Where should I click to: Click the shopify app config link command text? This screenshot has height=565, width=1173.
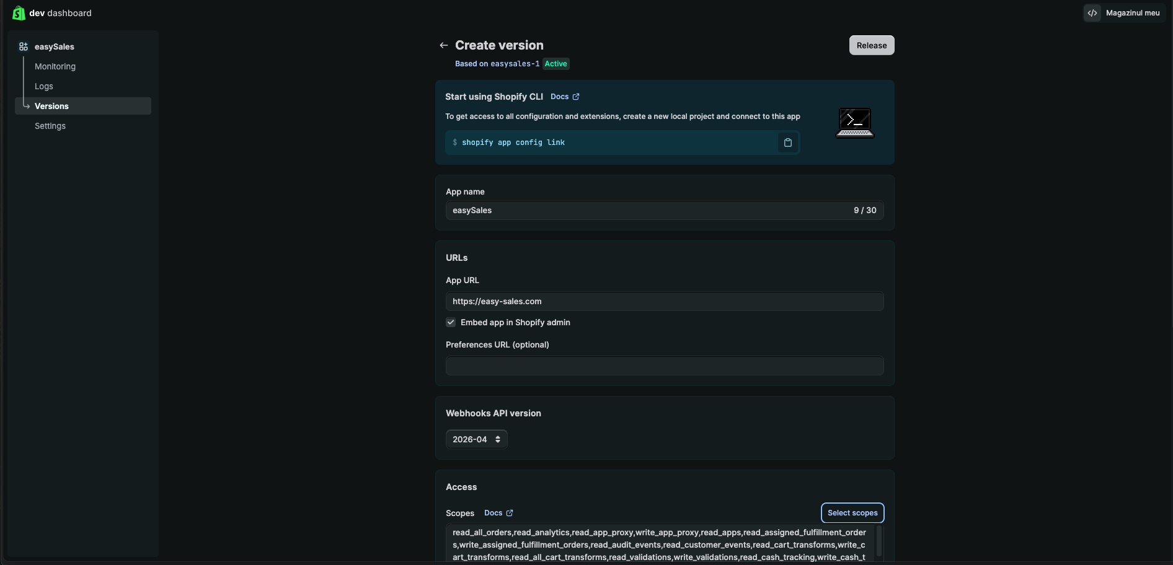[513, 142]
